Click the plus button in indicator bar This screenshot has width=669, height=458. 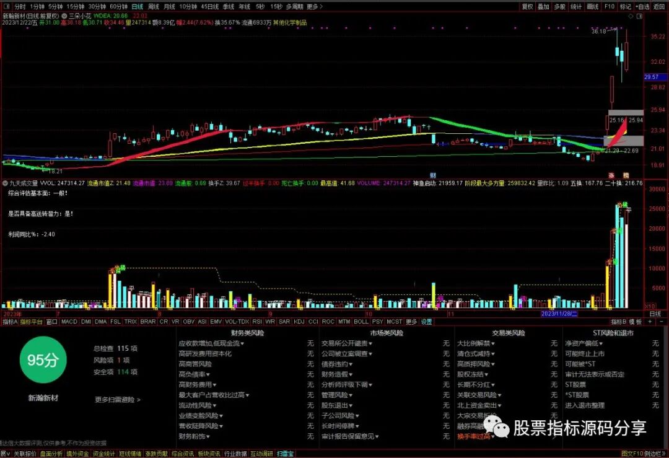650,322
